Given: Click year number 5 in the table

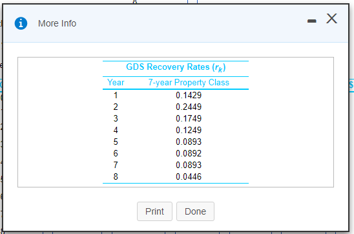Looking at the screenshot, I should [116, 142].
